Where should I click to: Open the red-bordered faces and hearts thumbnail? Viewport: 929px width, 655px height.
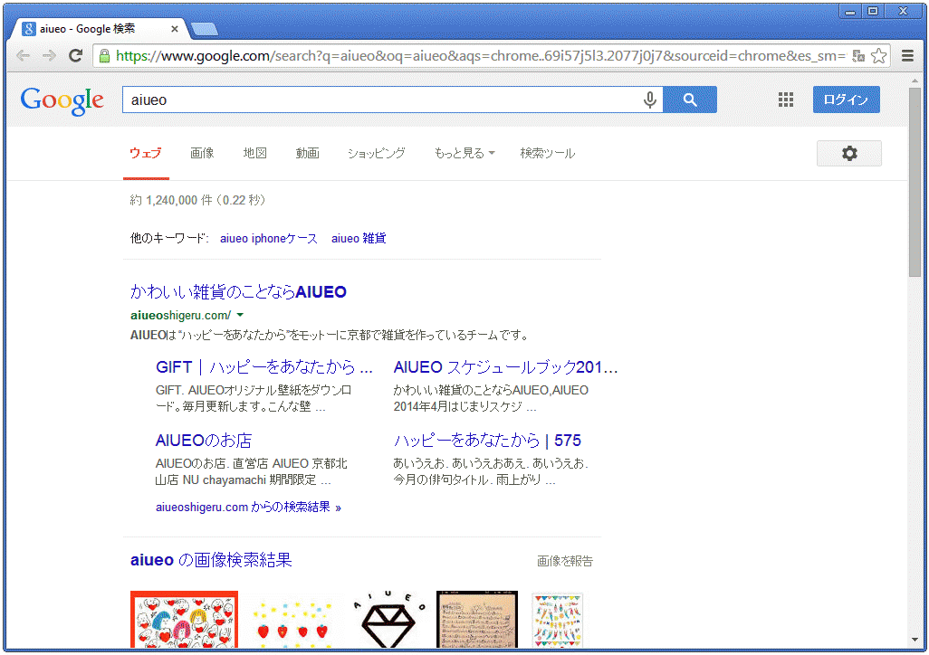184,620
